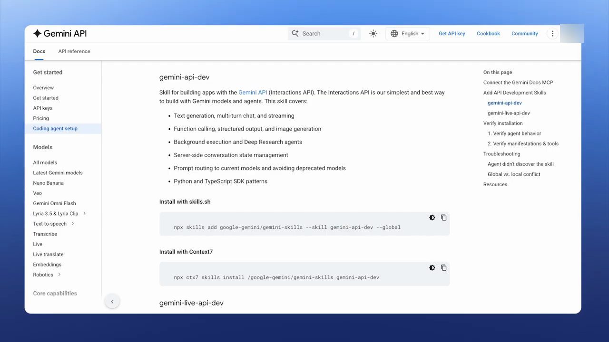609x342 pixels.
Task: Open Latest Gemini models page
Action: click(x=58, y=173)
